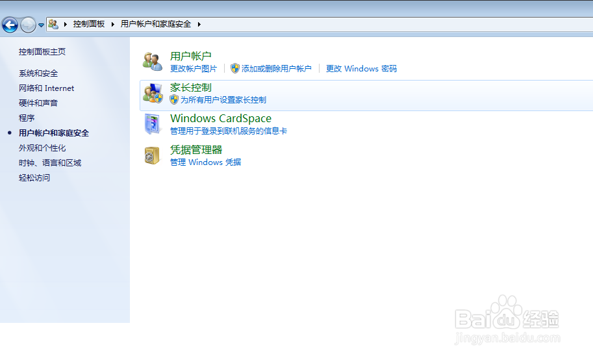The width and height of the screenshot is (593, 358).
Task: Open 控制面板主页 in the sidebar
Action: [x=42, y=52]
